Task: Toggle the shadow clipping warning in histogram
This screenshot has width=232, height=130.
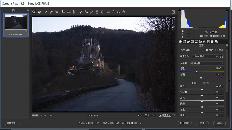Action: (x=179, y=10)
